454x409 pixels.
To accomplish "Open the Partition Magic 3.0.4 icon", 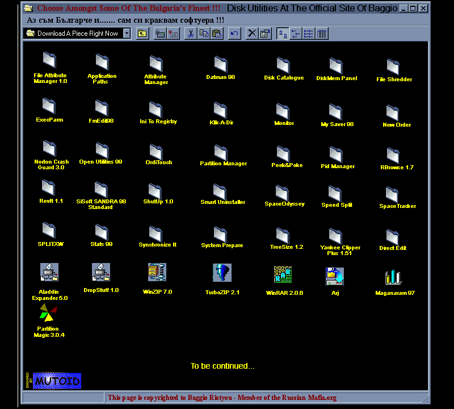I will 48,312.
